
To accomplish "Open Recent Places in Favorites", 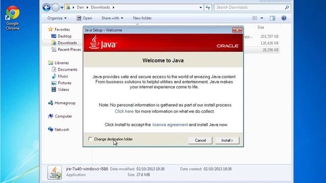I will [66, 49].
